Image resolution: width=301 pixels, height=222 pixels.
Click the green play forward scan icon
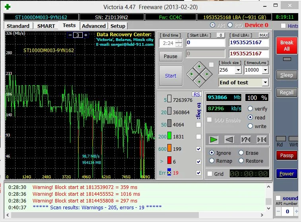214,139
